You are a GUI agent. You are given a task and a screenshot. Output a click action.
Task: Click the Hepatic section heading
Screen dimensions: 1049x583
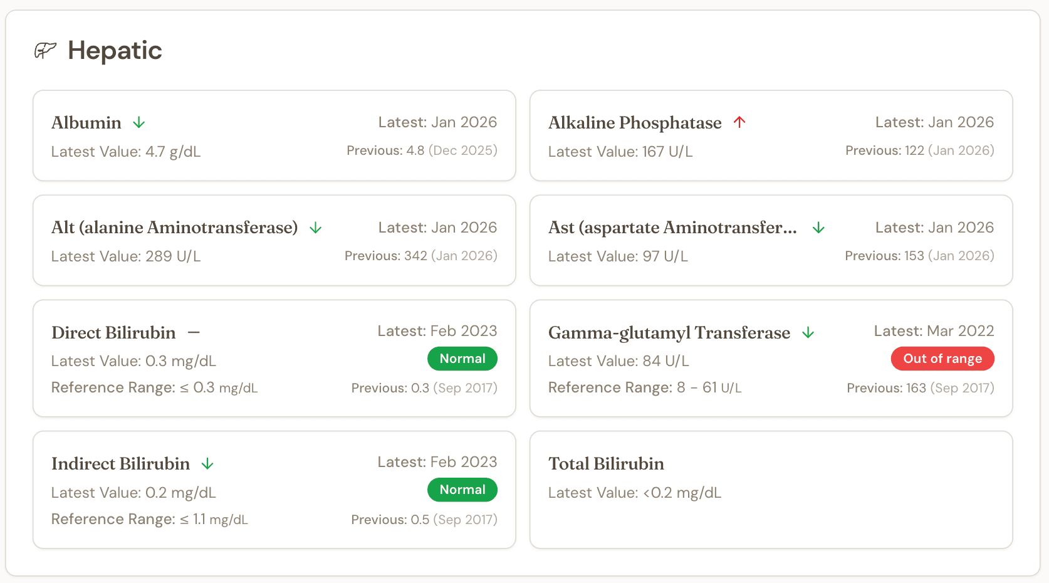[115, 50]
